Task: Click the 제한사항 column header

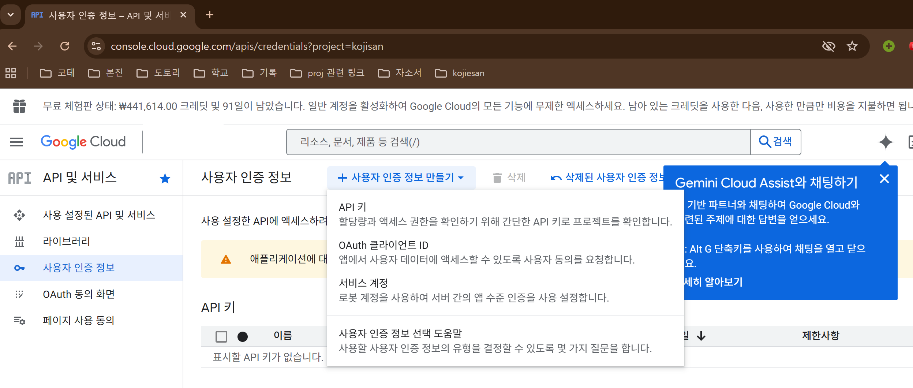Action: tap(821, 336)
